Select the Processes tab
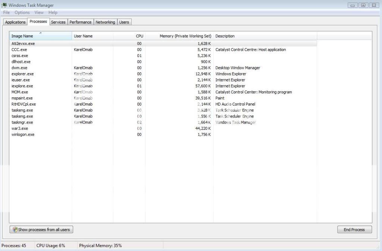The image size is (382, 251). 38,21
